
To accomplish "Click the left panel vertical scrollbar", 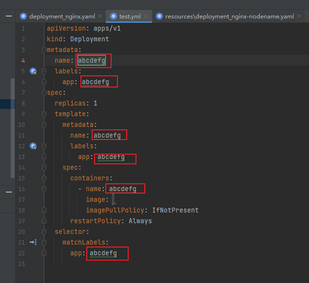I will [13, 128].
